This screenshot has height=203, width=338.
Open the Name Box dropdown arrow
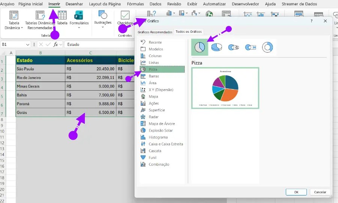(28, 44)
